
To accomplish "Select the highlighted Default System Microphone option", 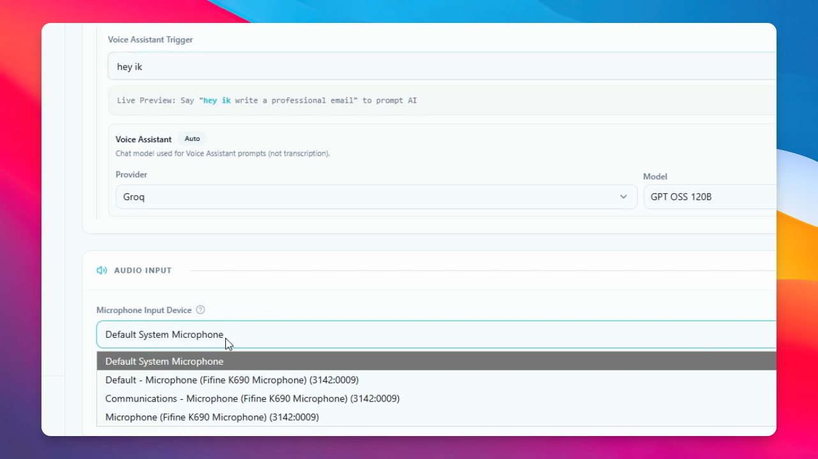I will [x=436, y=361].
